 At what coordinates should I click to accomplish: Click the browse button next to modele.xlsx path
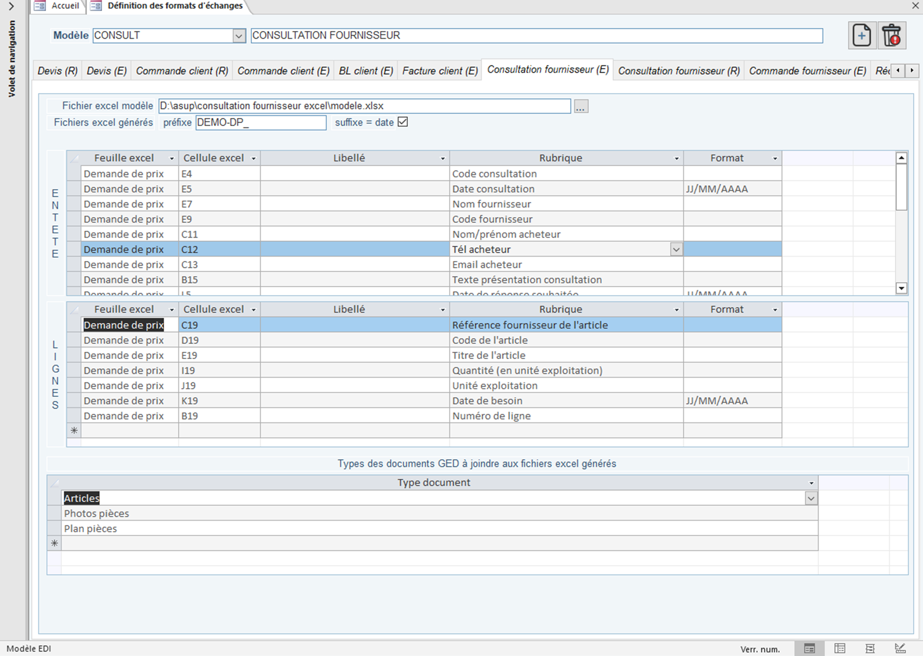(x=580, y=106)
